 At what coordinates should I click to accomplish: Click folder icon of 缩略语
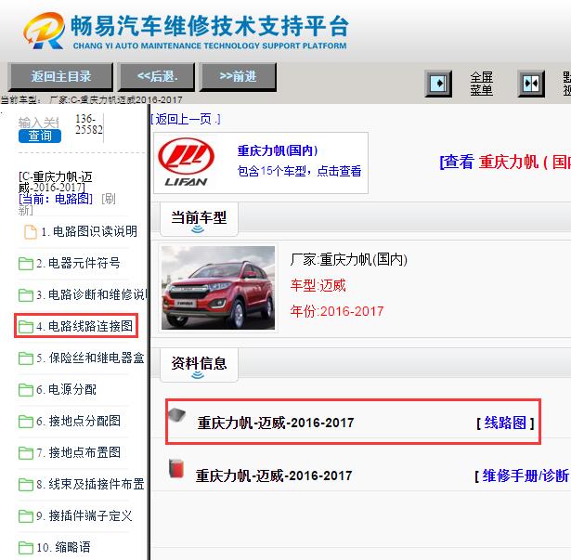(25, 548)
